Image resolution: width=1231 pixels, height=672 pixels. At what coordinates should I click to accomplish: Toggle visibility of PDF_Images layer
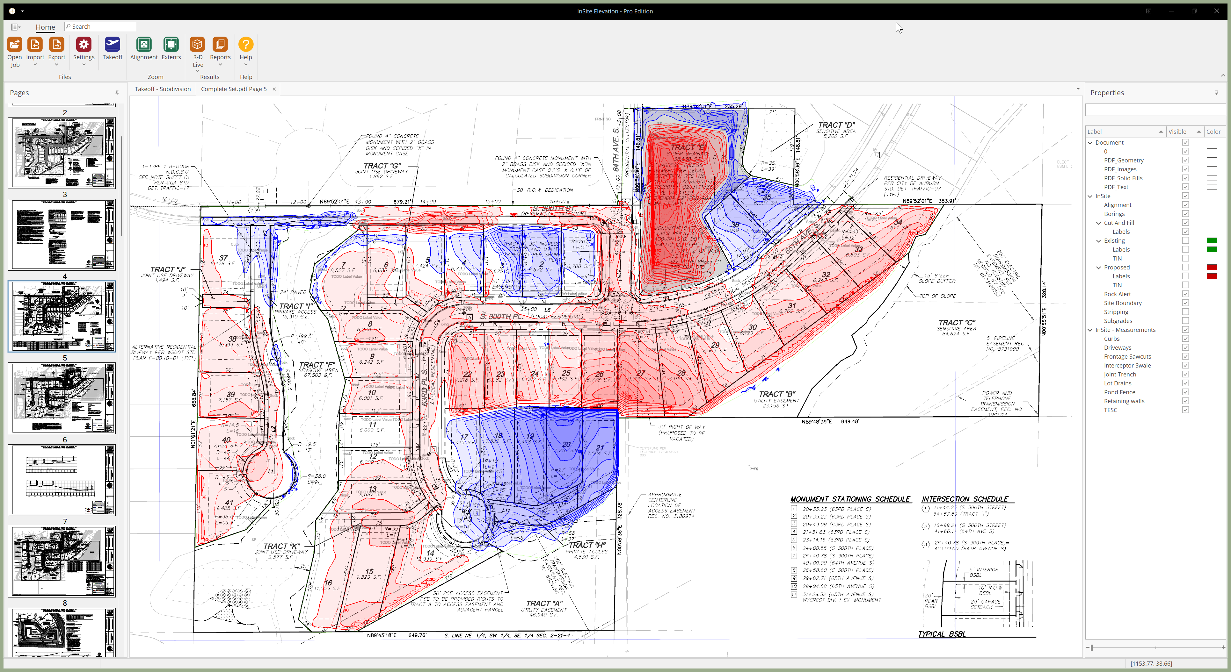1186,169
